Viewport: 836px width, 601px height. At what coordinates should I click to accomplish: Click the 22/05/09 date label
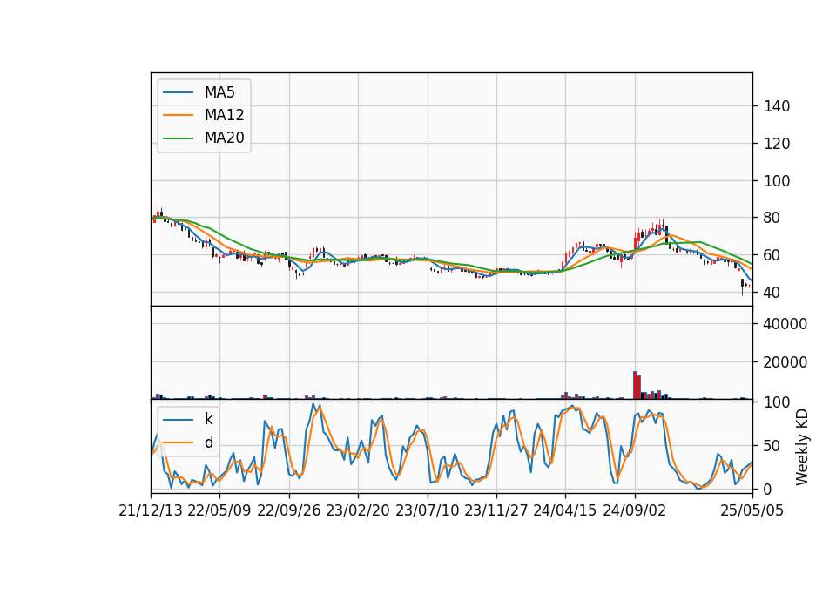tap(219, 511)
